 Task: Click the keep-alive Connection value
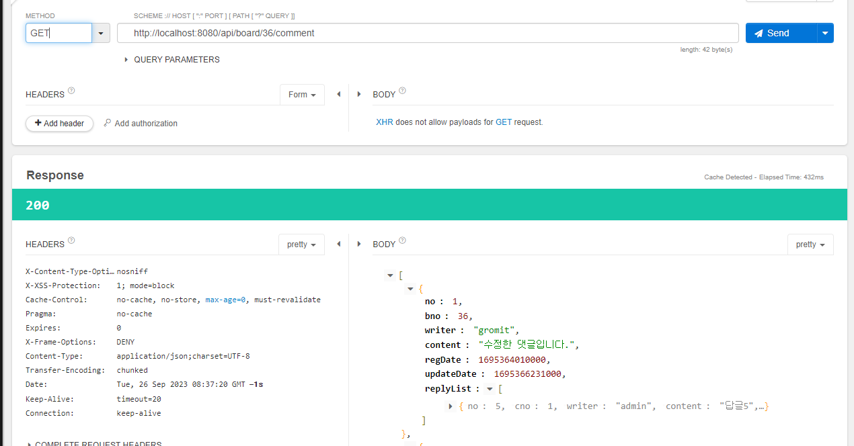[x=139, y=413]
